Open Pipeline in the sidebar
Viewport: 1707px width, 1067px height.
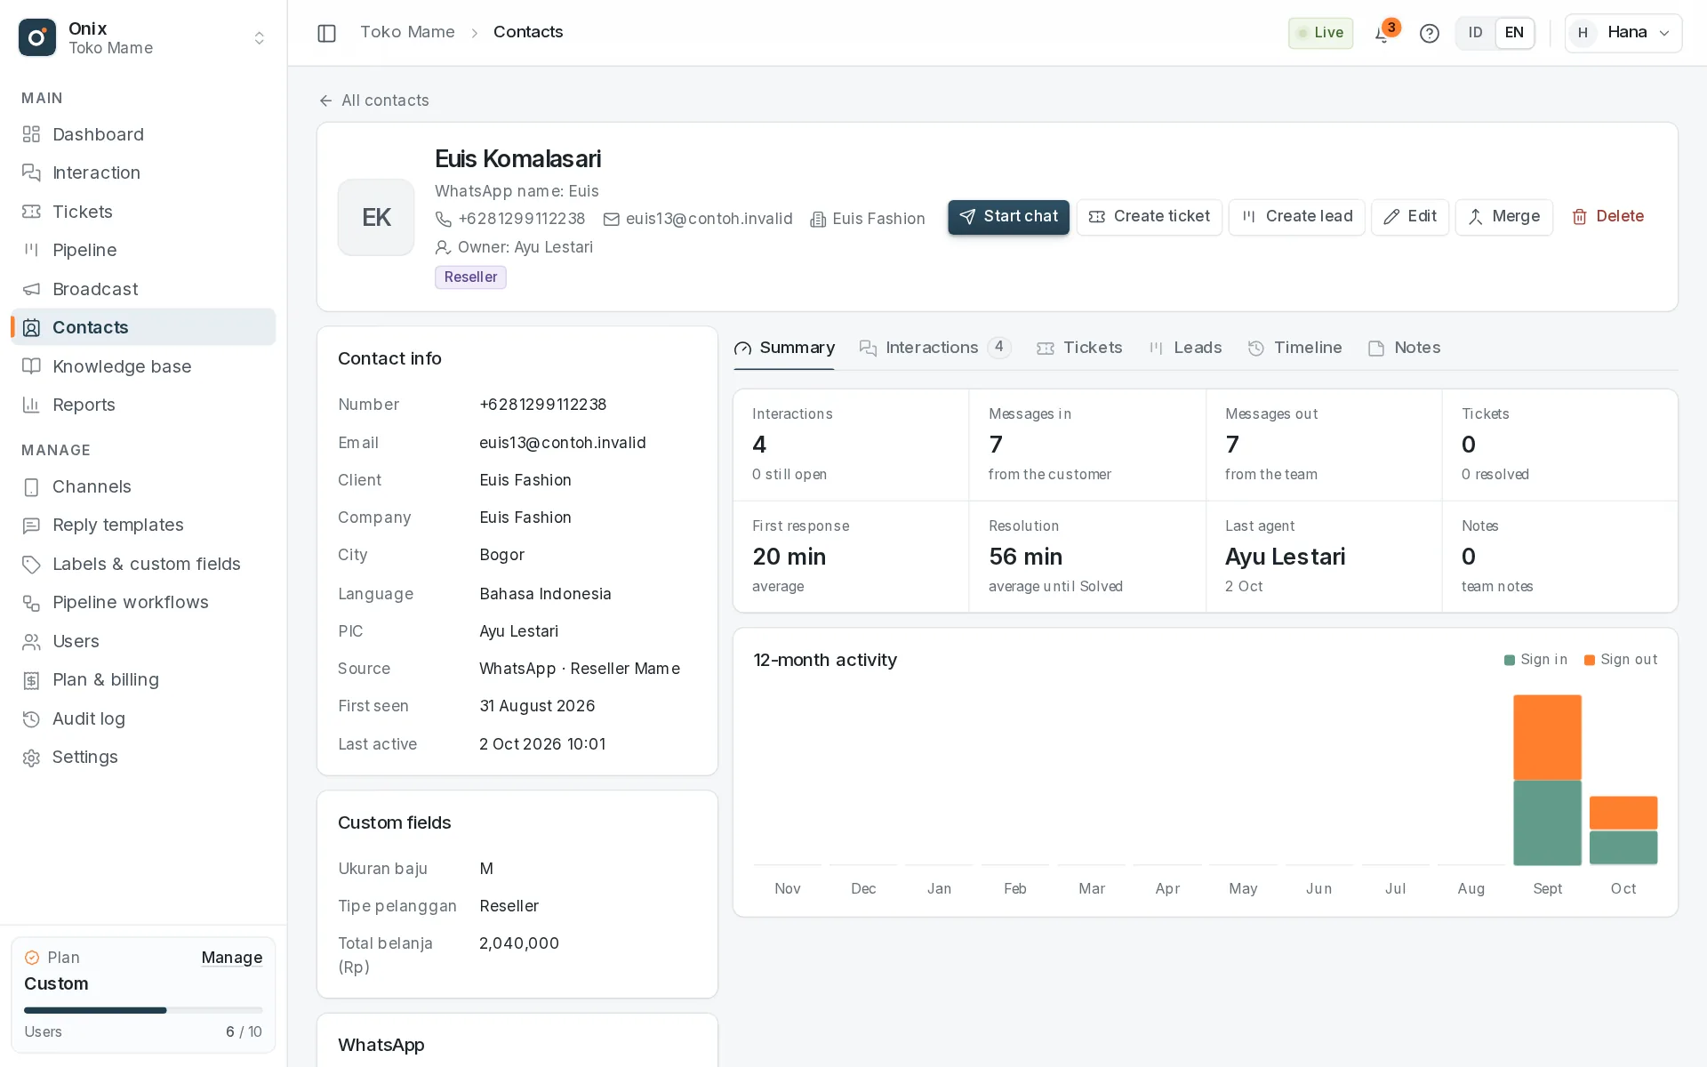click(x=143, y=250)
